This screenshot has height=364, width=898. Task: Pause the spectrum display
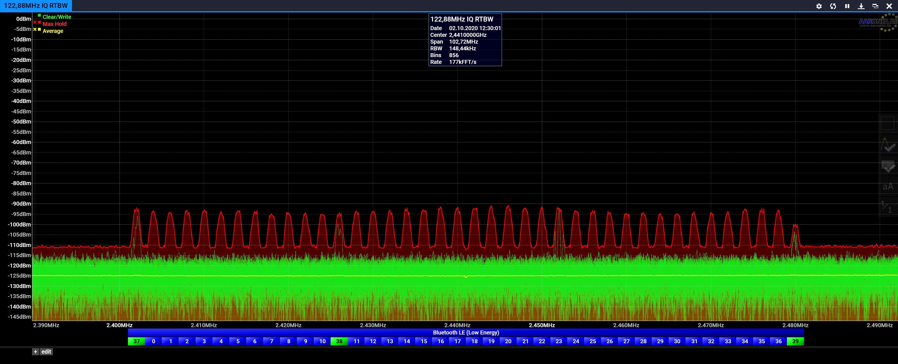[x=847, y=6]
